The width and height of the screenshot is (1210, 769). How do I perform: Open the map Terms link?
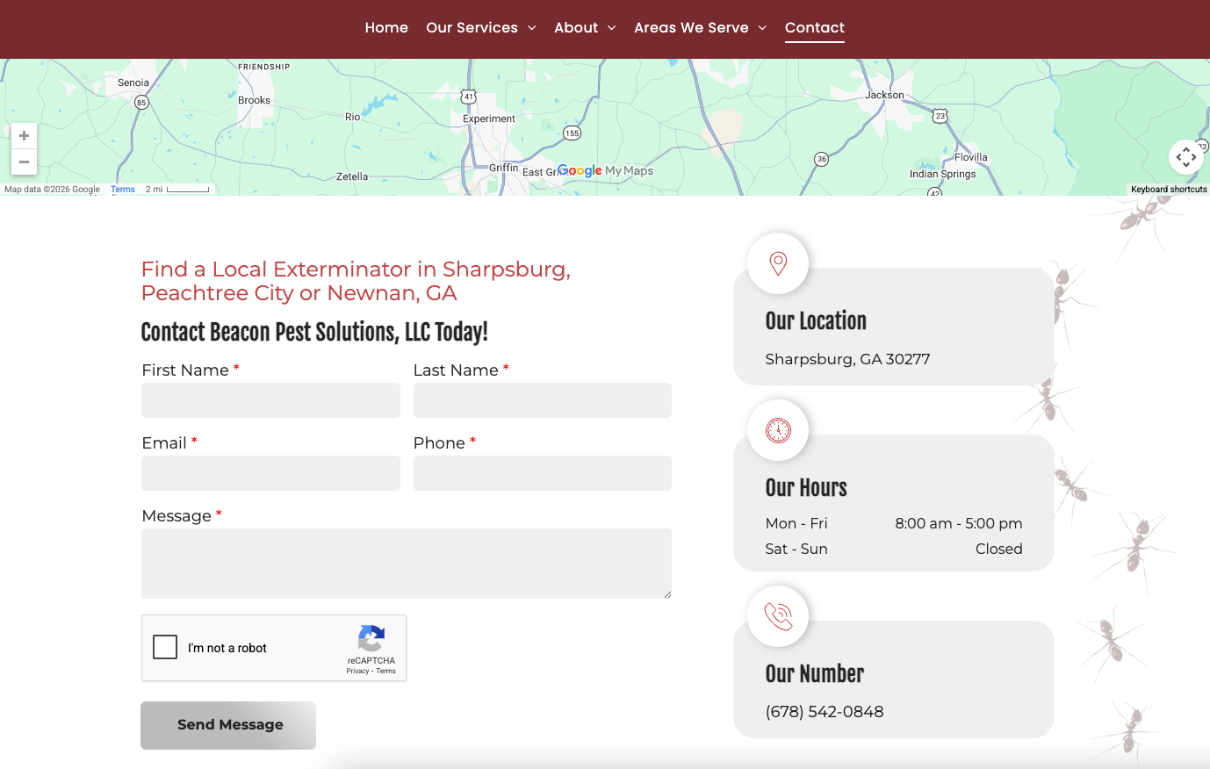[123, 190]
